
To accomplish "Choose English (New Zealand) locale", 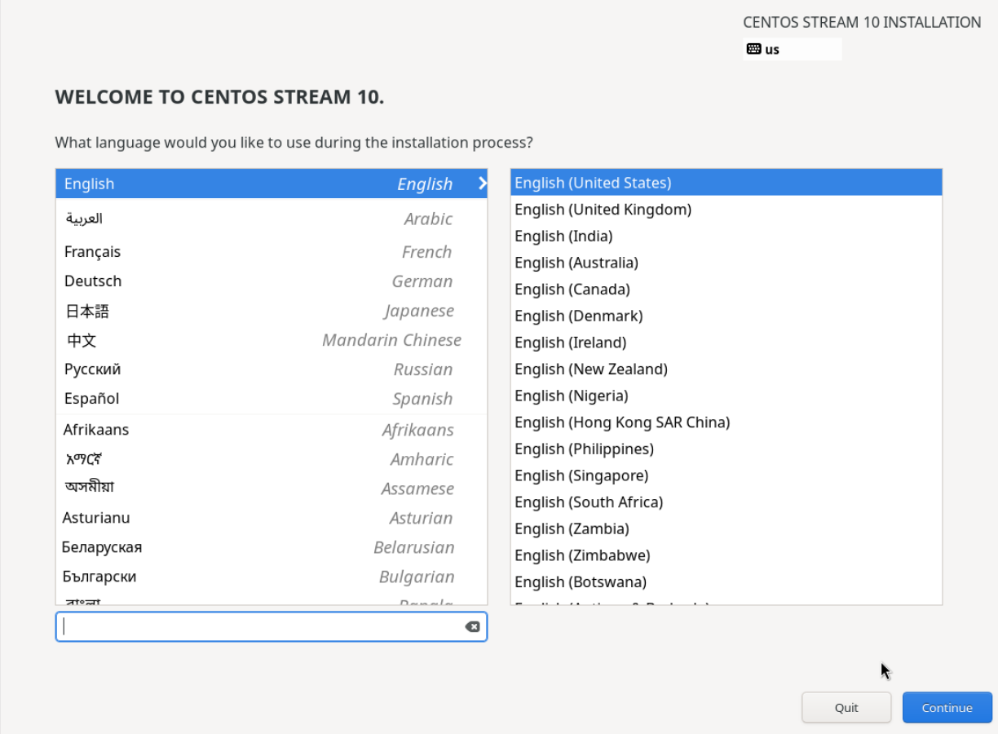I will [726, 369].
